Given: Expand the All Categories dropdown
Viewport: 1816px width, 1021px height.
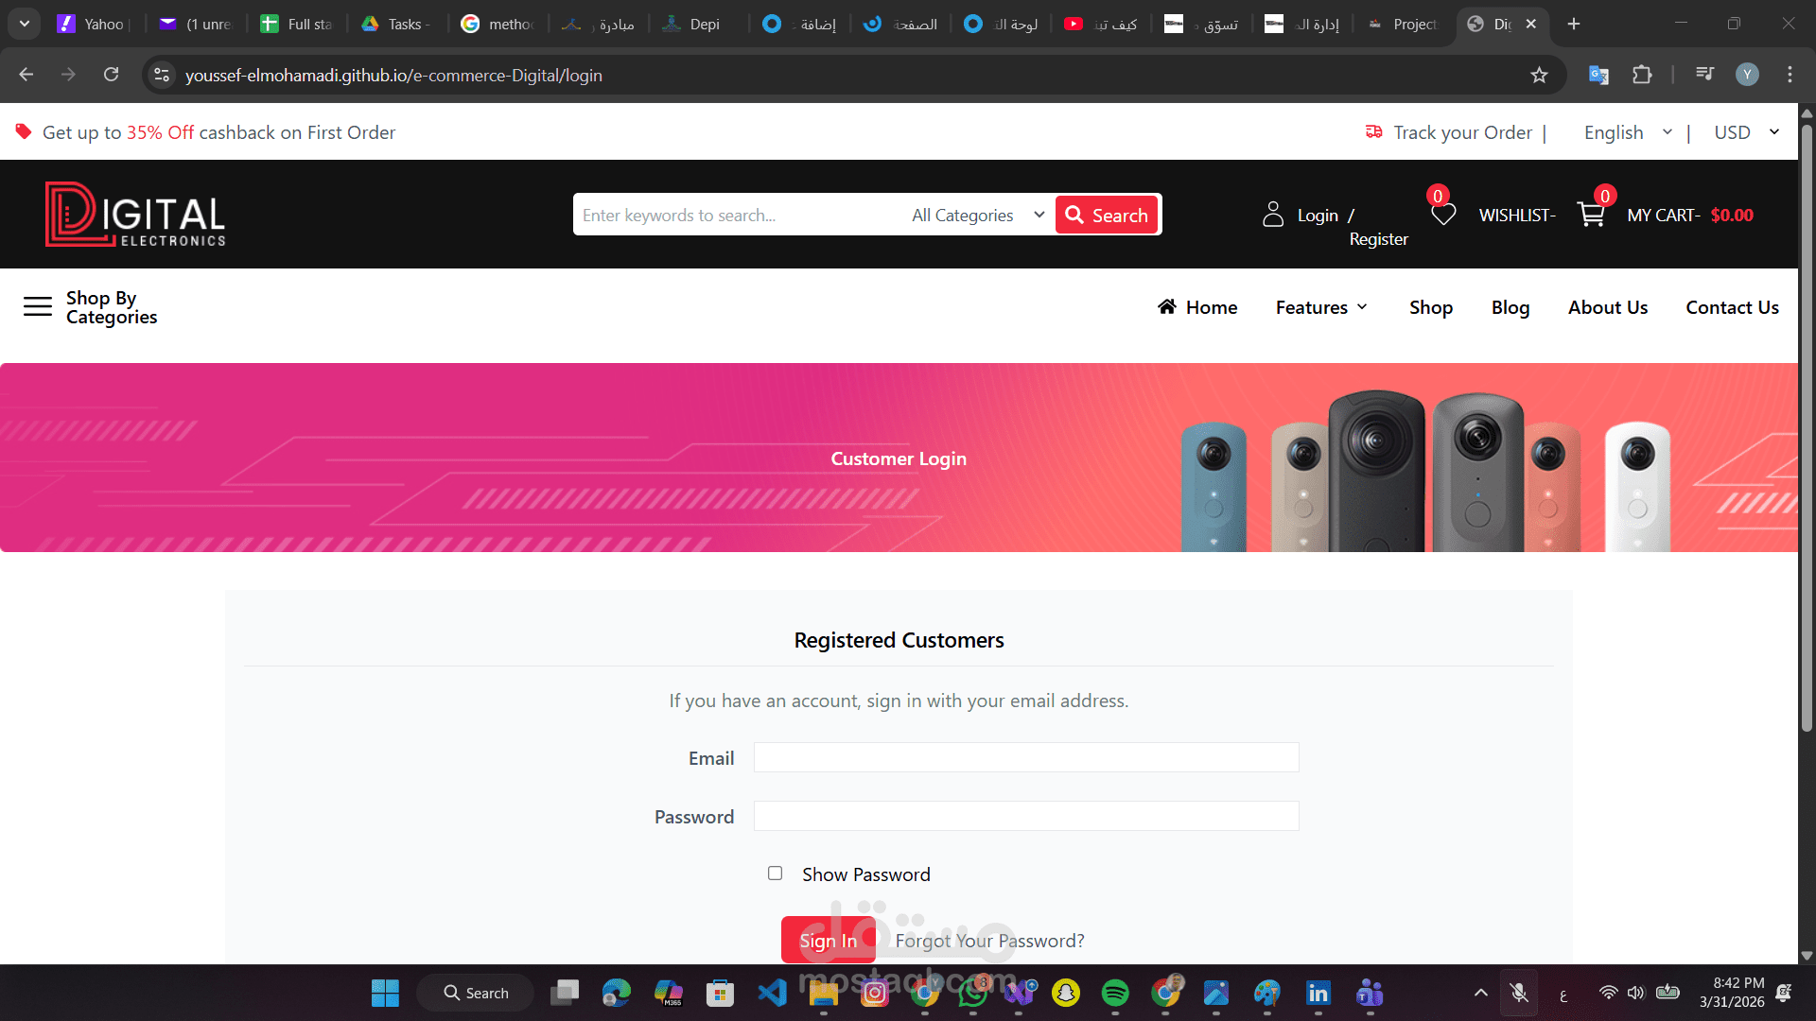Looking at the screenshot, I should [x=977, y=215].
